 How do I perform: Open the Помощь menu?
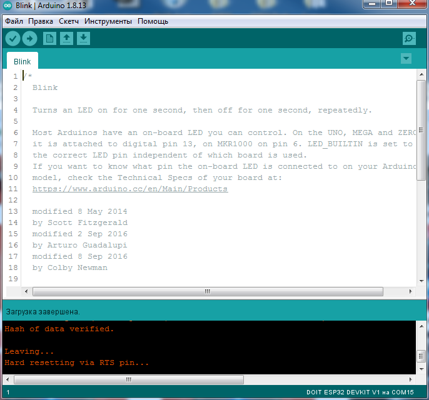point(153,21)
